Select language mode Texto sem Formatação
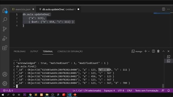The width and height of the screenshot is (173, 97). 147,91
